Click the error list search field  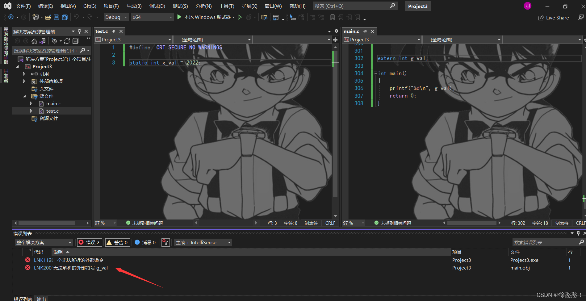tap(548, 242)
